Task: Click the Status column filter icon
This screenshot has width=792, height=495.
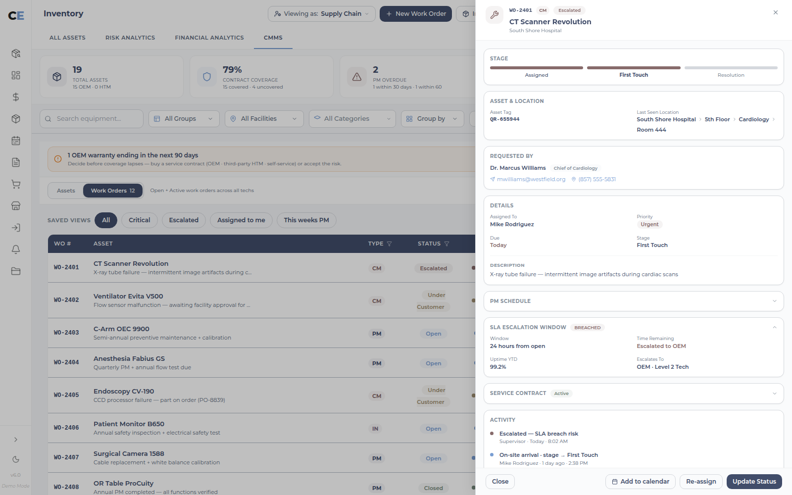Action: [446, 244]
